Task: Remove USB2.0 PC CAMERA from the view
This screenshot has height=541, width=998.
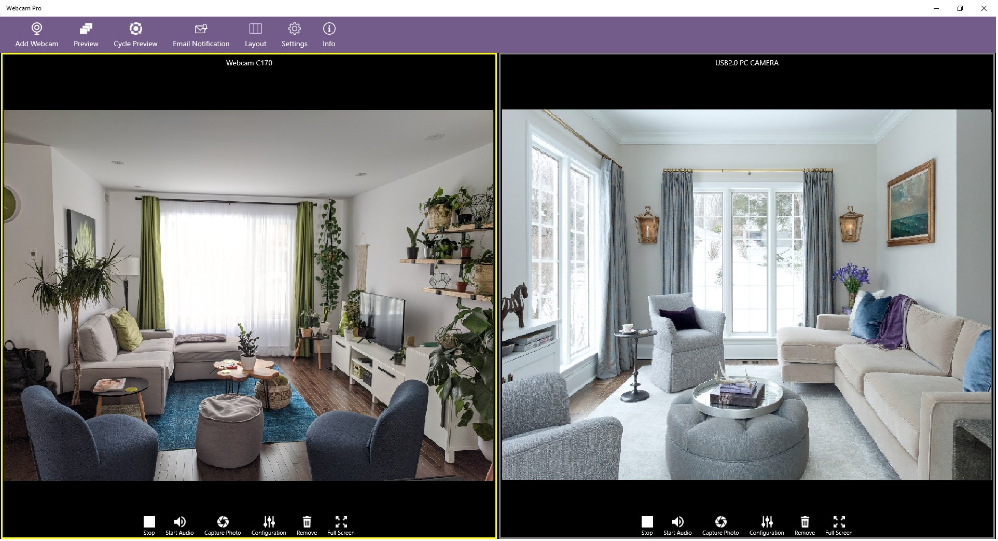Action: 805,524
